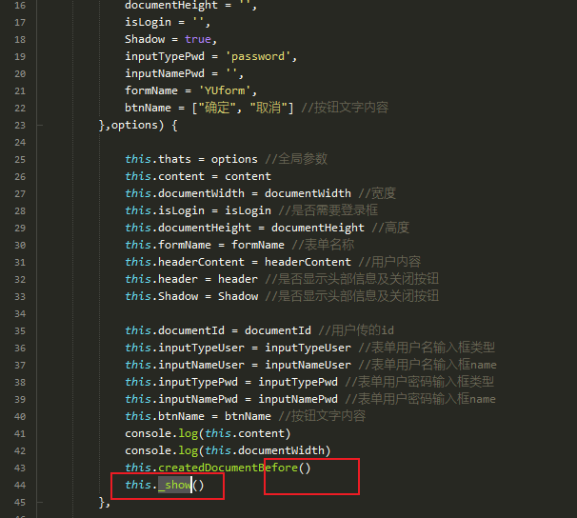577x518 pixels.
Task: Click line number 22 in gutter
Action: point(20,109)
